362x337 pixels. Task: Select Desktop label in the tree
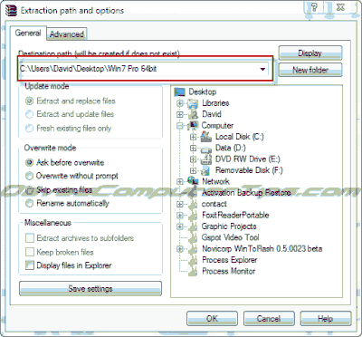pyautogui.click(x=203, y=91)
